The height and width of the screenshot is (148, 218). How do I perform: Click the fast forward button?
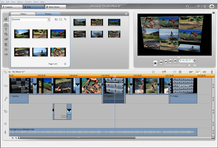point(171,61)
